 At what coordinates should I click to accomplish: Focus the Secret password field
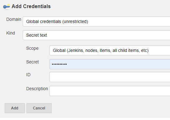pyautogui.click(x=110, y=64)
